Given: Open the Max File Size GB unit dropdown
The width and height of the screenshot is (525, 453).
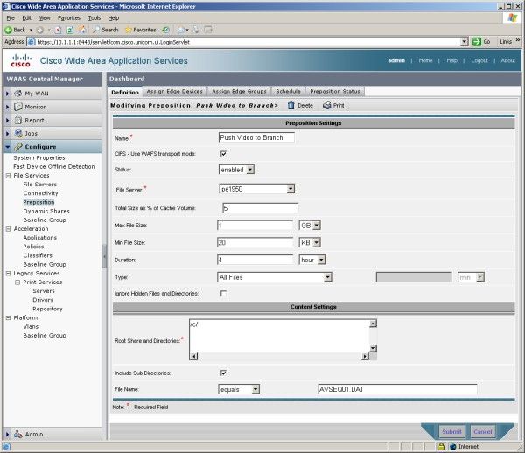Looking at the screenshot, I should 310,226.
